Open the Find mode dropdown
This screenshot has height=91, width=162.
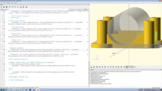3,9
